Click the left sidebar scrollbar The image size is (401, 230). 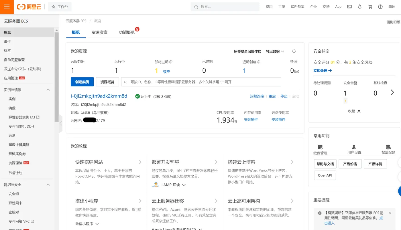(57, 77)
